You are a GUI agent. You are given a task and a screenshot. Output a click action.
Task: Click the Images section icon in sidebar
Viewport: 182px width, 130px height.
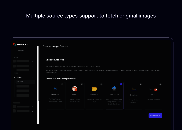pos(14,77)
